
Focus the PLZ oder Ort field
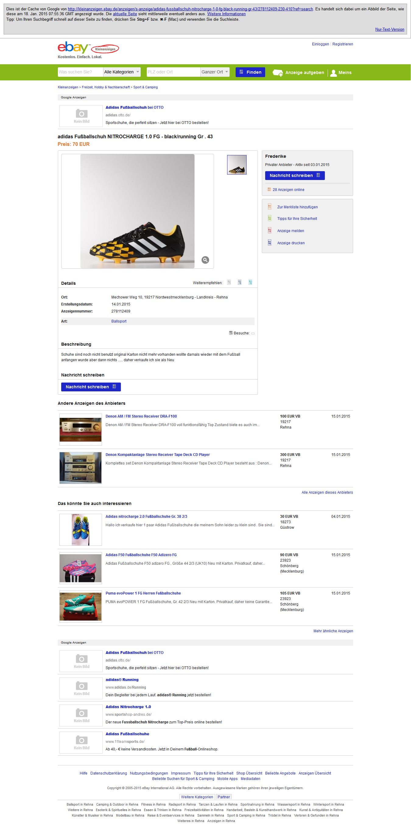point(173,72)
